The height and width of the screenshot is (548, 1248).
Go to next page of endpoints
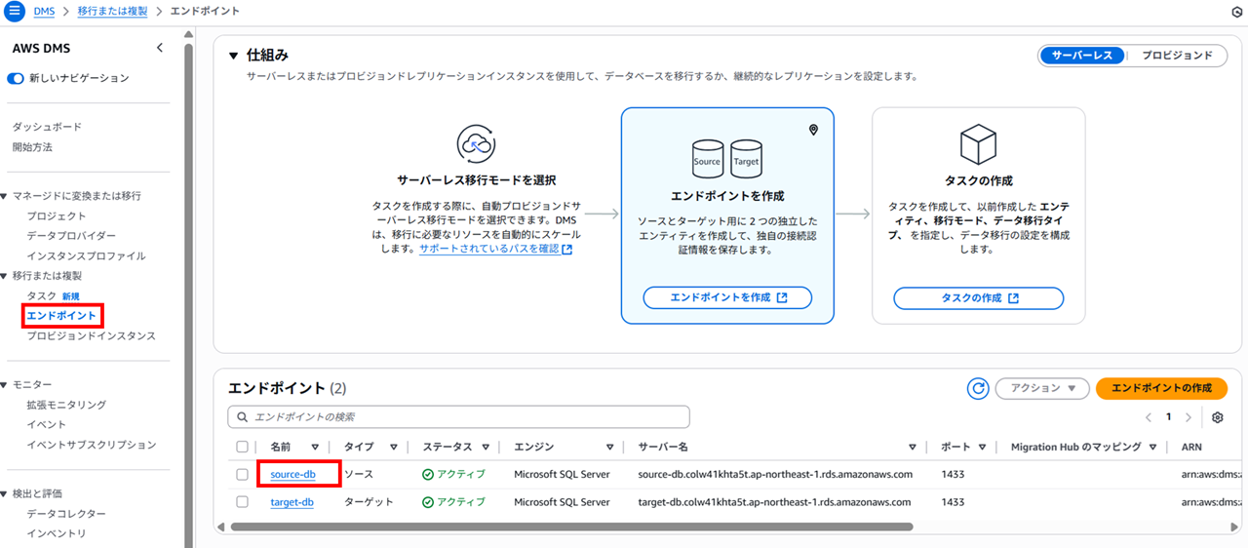pos(1188,417)
